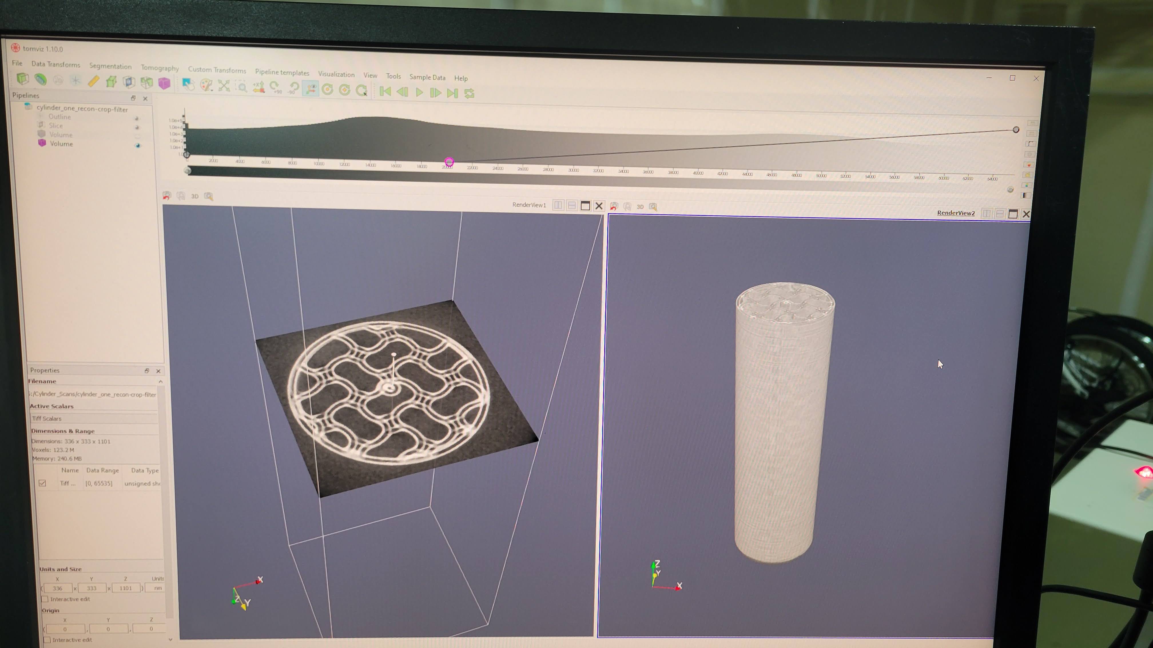The width and height of the screenshot is (1153, 648).
Task: Collapse the Filename section chevron
Action: pyautogui.click(x=160, y=381)
